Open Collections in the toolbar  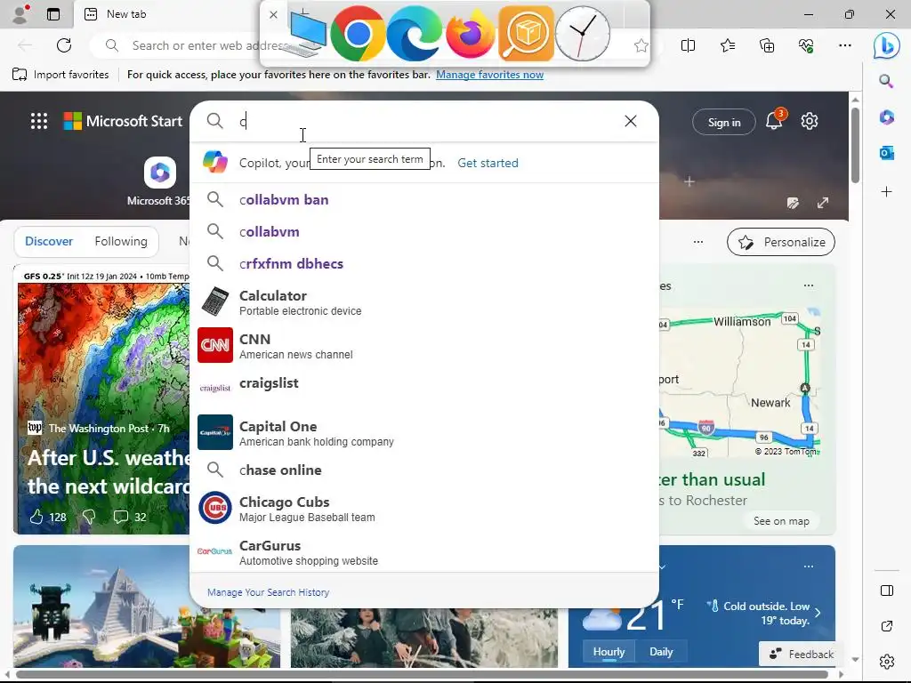(767, 45)
